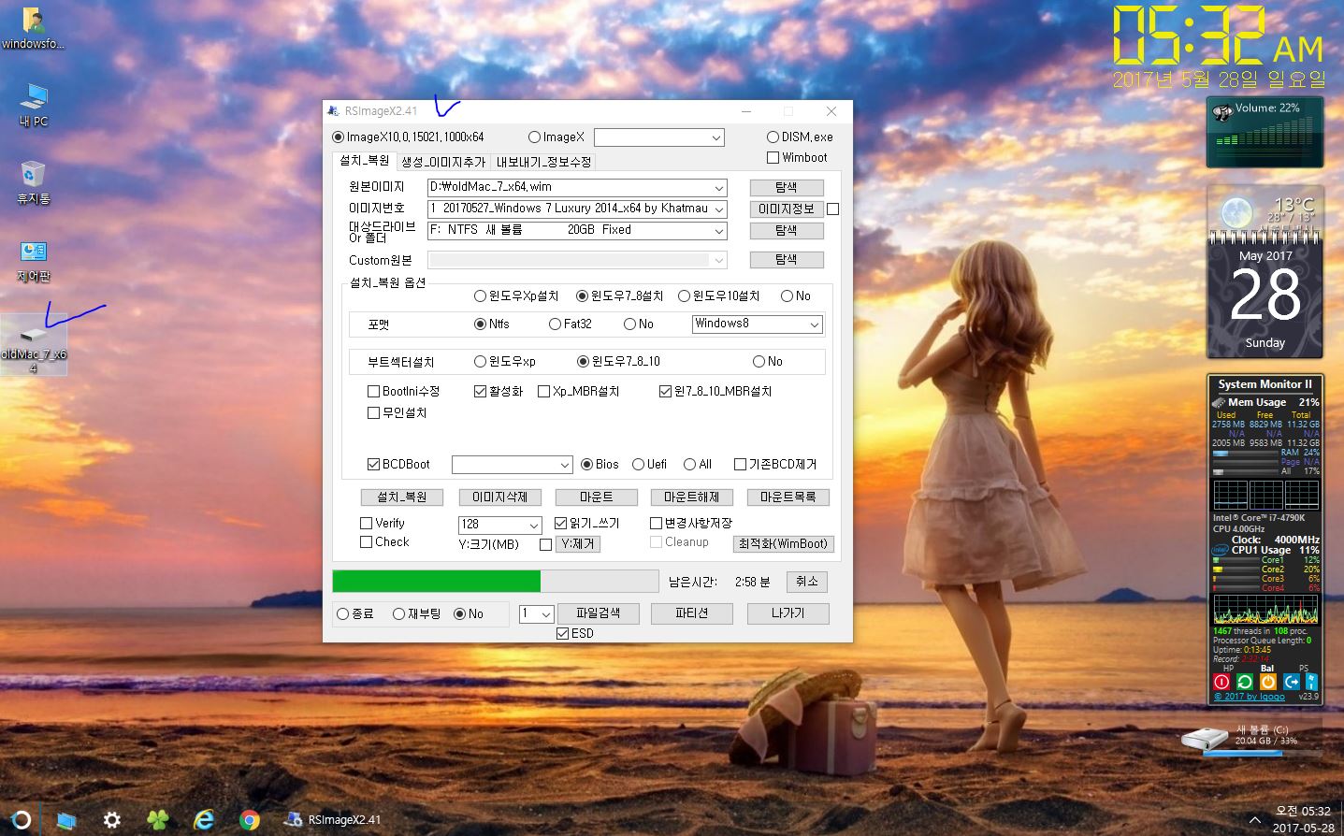Screen dimensions: 1344x836
Task: Click the Volume gadget speaker icon
Action: [1222, 113]
